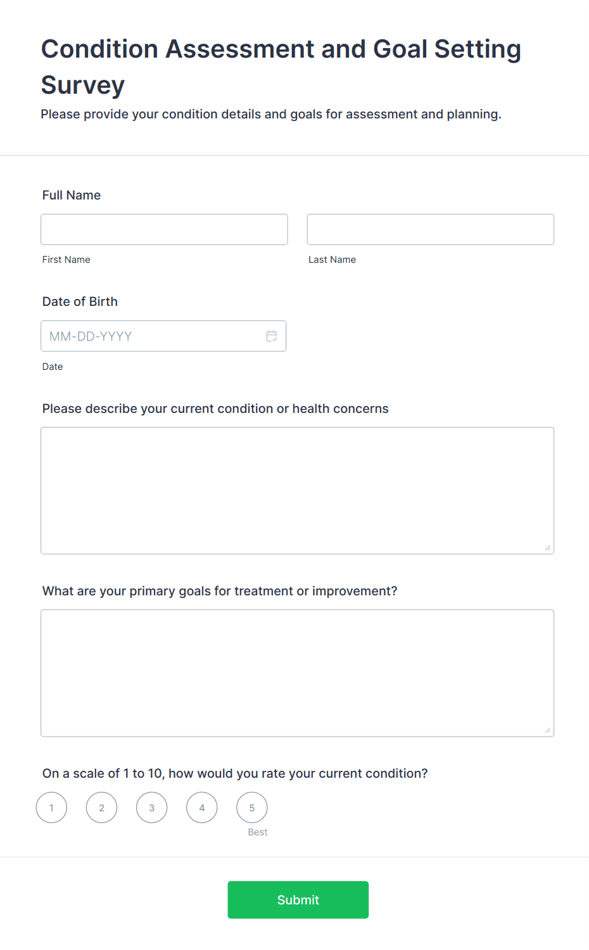Select rating 5 labeled Best
Image resolution: width=589 pixels, height=950 pixels.
click(x=252, y=807)
